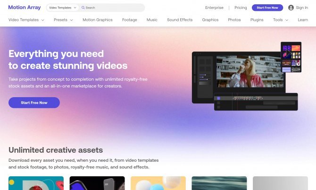Open the Plugins section
The height and width of the screenshot is (190, 316).
(x=257, y=20)
